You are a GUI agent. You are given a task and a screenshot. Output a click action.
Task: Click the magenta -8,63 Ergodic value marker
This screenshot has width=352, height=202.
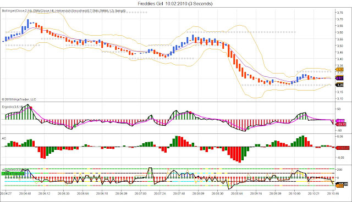point(340,121)
